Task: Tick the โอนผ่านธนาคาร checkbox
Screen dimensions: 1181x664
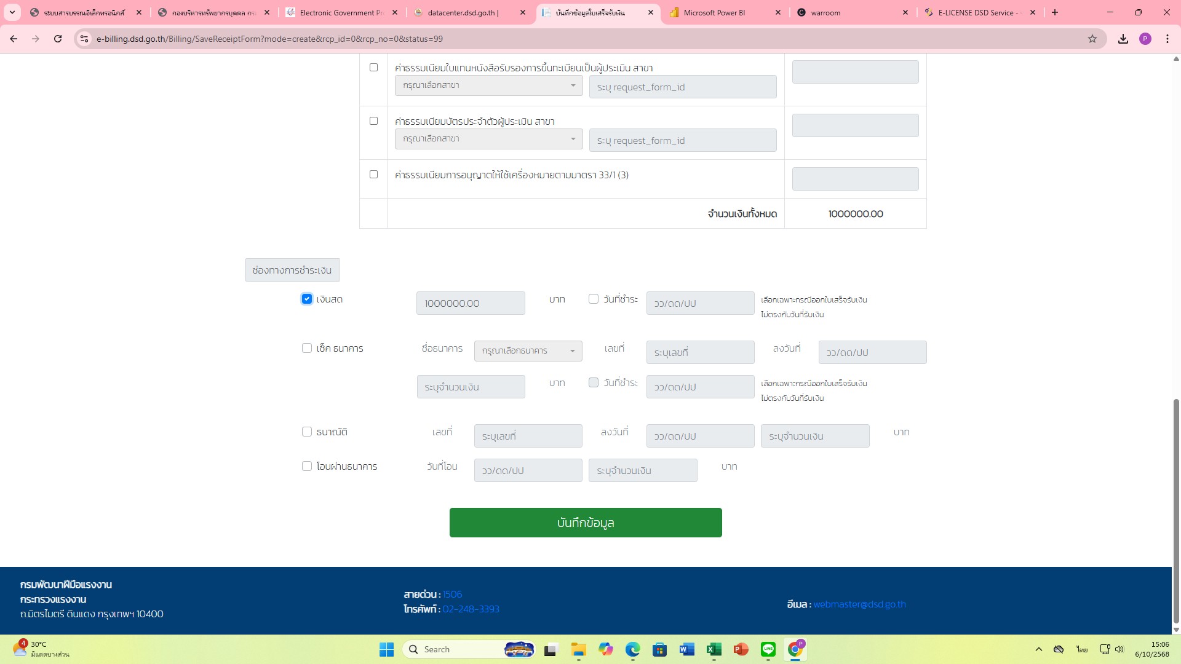Action: coord(307,466)
